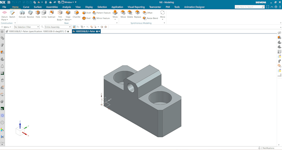Open the top resource bar settings icon
The height and width of the screenshot is (150, 282).
[2, 31]
